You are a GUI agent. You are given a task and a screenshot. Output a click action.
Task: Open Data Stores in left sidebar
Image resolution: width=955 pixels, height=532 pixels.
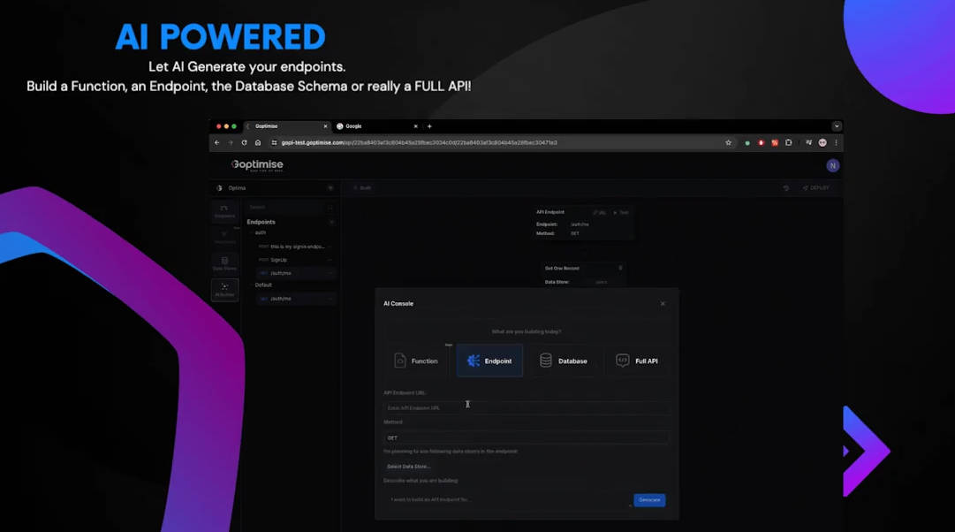pos(224,263)
